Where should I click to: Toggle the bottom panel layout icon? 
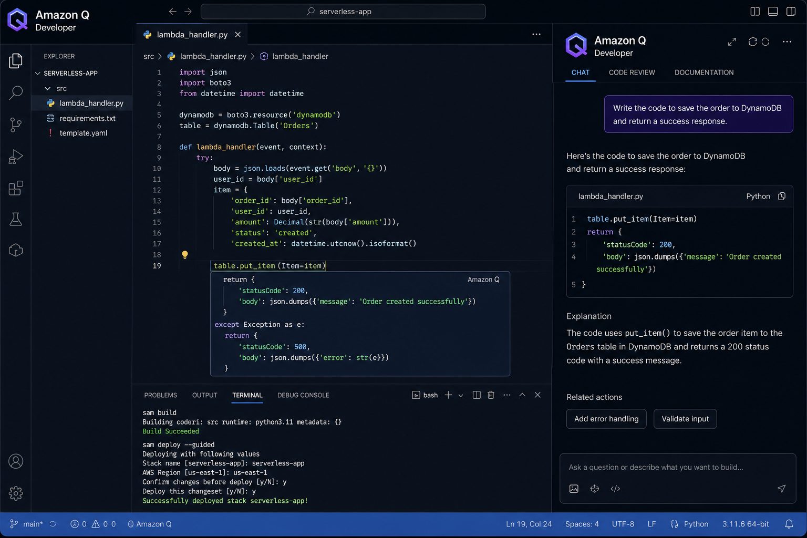(x=773, y=11)
